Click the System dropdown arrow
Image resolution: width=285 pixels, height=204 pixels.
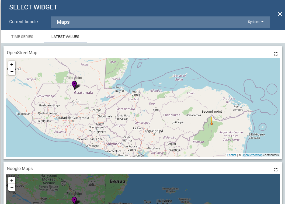pyautogui.click(x=262, y=22)
